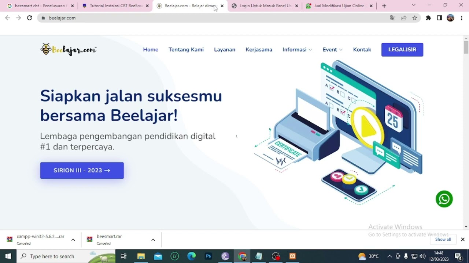Open the Windows Start menu
Screen dimensions: 469x263
point(8,256)
